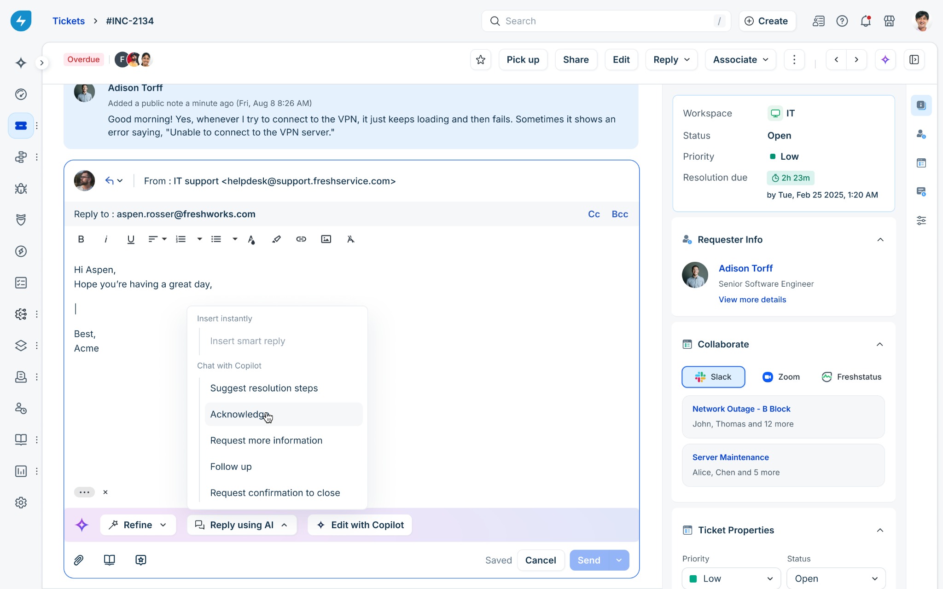Open the Status Open dropdown
Image resolution: width=943 pixels, height=589 pixels.
[836, 579]
